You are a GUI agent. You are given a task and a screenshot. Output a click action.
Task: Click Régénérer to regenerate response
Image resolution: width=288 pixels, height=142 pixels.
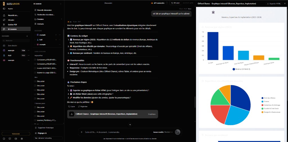(83, 106)
